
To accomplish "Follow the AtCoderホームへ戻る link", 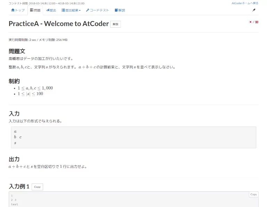I will click(x=245, y=3).
